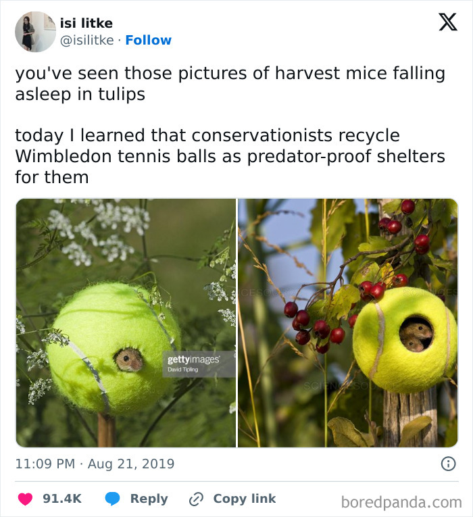The image size is (473, 517).
Task: Open the isi litke display name
Action: click(x=86, y=23)
